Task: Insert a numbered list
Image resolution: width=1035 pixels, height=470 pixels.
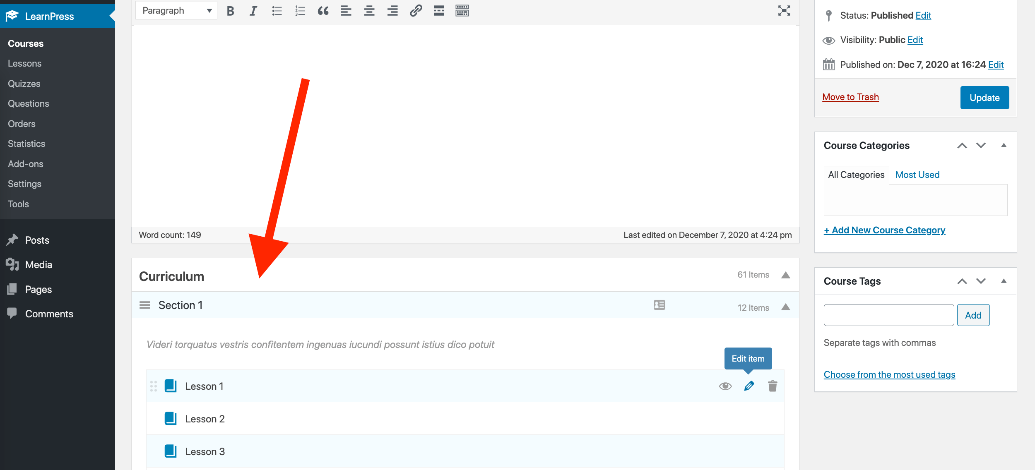Action: 300,11
